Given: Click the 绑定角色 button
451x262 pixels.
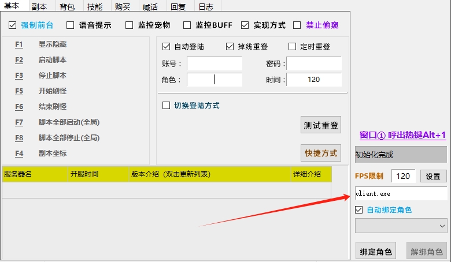Looking at the screenshot, I should click(x=375, y=252).
